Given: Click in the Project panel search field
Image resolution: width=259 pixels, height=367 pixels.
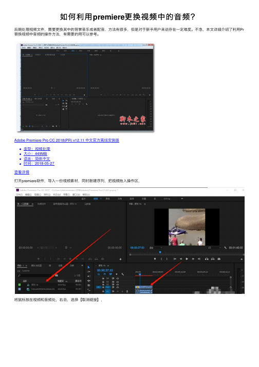Looking at the screenshot, I should coord(35,275).
